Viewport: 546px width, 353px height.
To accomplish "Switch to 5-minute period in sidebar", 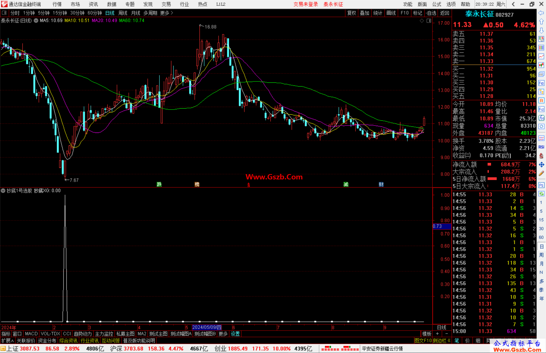I will pyautogui.click(x=541, y=211).
